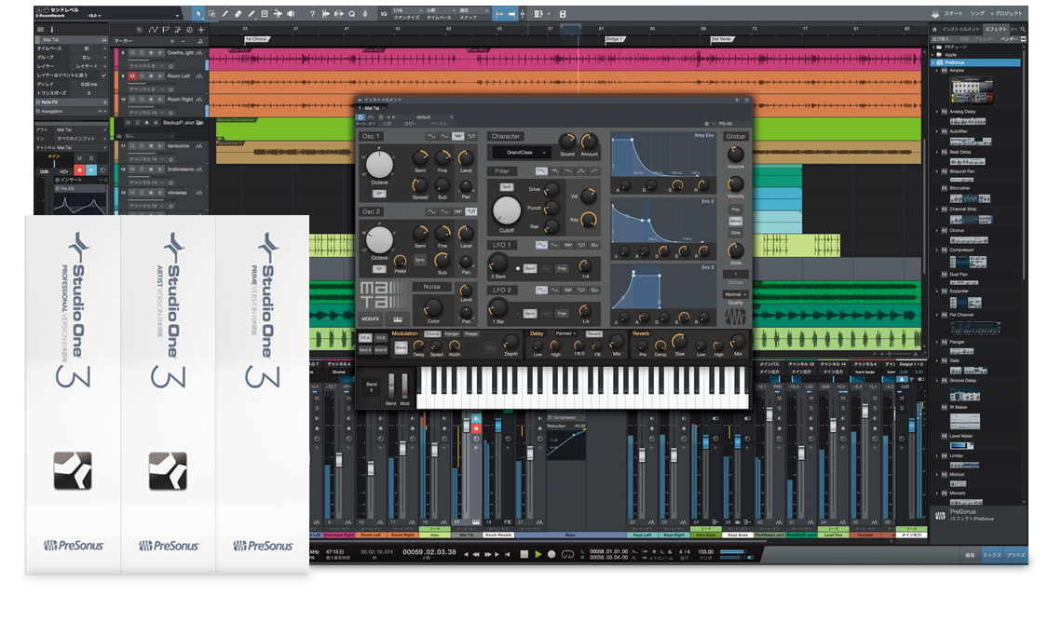
Task: Click the Mai Tai power bypass icon
Action: (x=361, y=117)
